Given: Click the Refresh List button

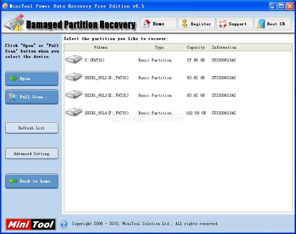Looking at the screenshot, I should [32, 128].
